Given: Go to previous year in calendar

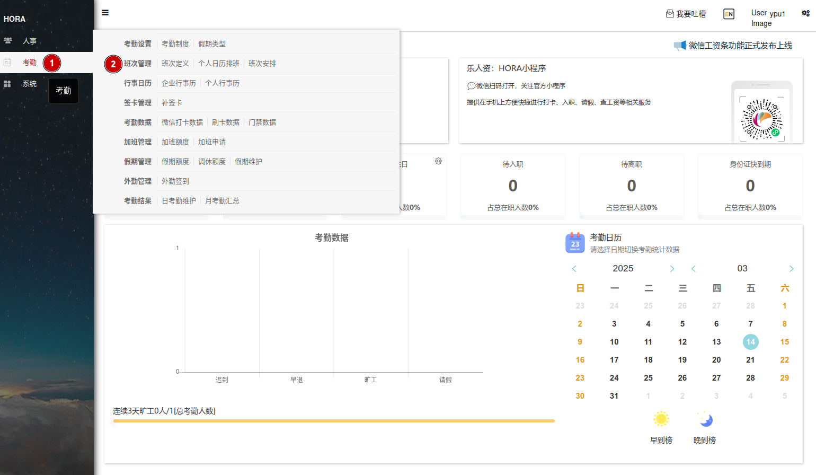Looking at the screenshot, I should 574,269.
